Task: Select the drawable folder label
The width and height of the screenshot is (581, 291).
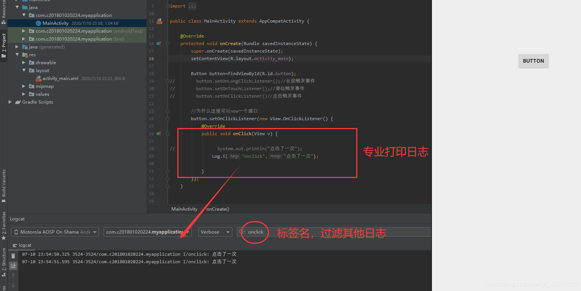Action: [46, 63]
